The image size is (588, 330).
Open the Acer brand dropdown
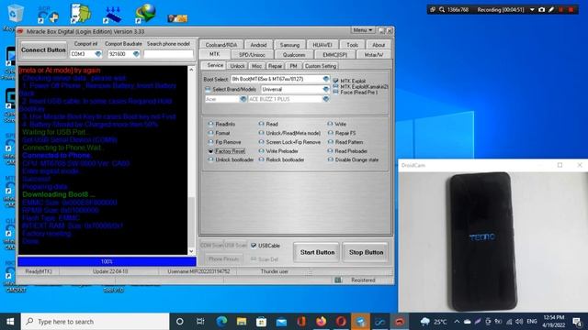(x=243, y=99)
